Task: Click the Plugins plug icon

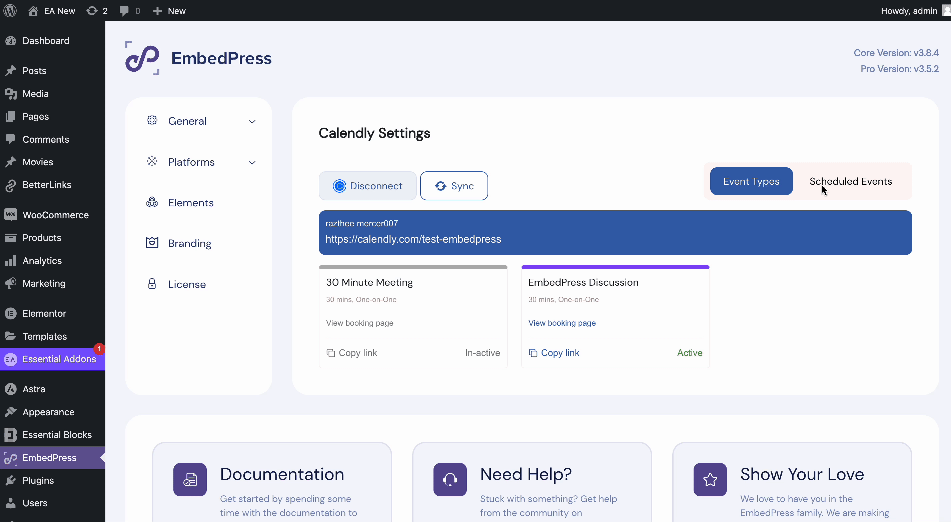Action: [x=11, y=480]
